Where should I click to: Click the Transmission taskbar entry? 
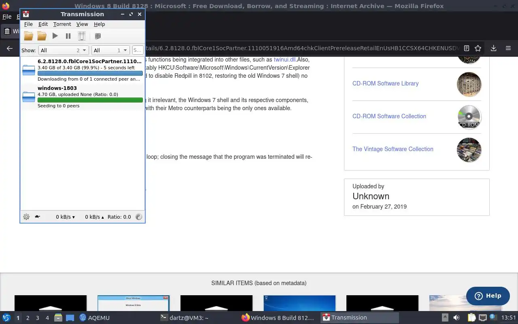[x=359, y=318]
